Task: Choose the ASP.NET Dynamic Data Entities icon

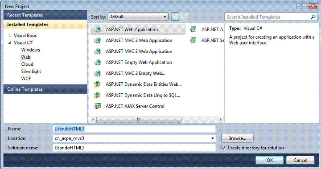Action: coord(98,84)
